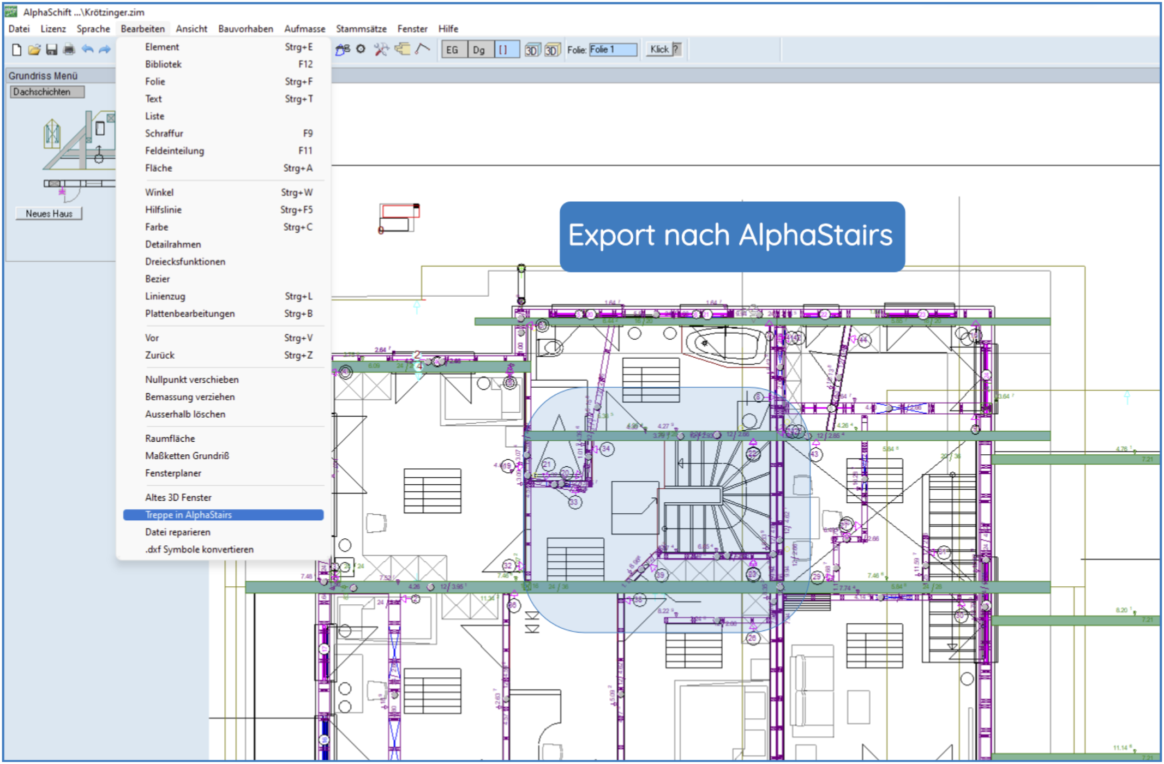The height and width of the screenshot is (764, 1164).
Task: Select the Liste menu entry
Action: click(x=224, y=116)
